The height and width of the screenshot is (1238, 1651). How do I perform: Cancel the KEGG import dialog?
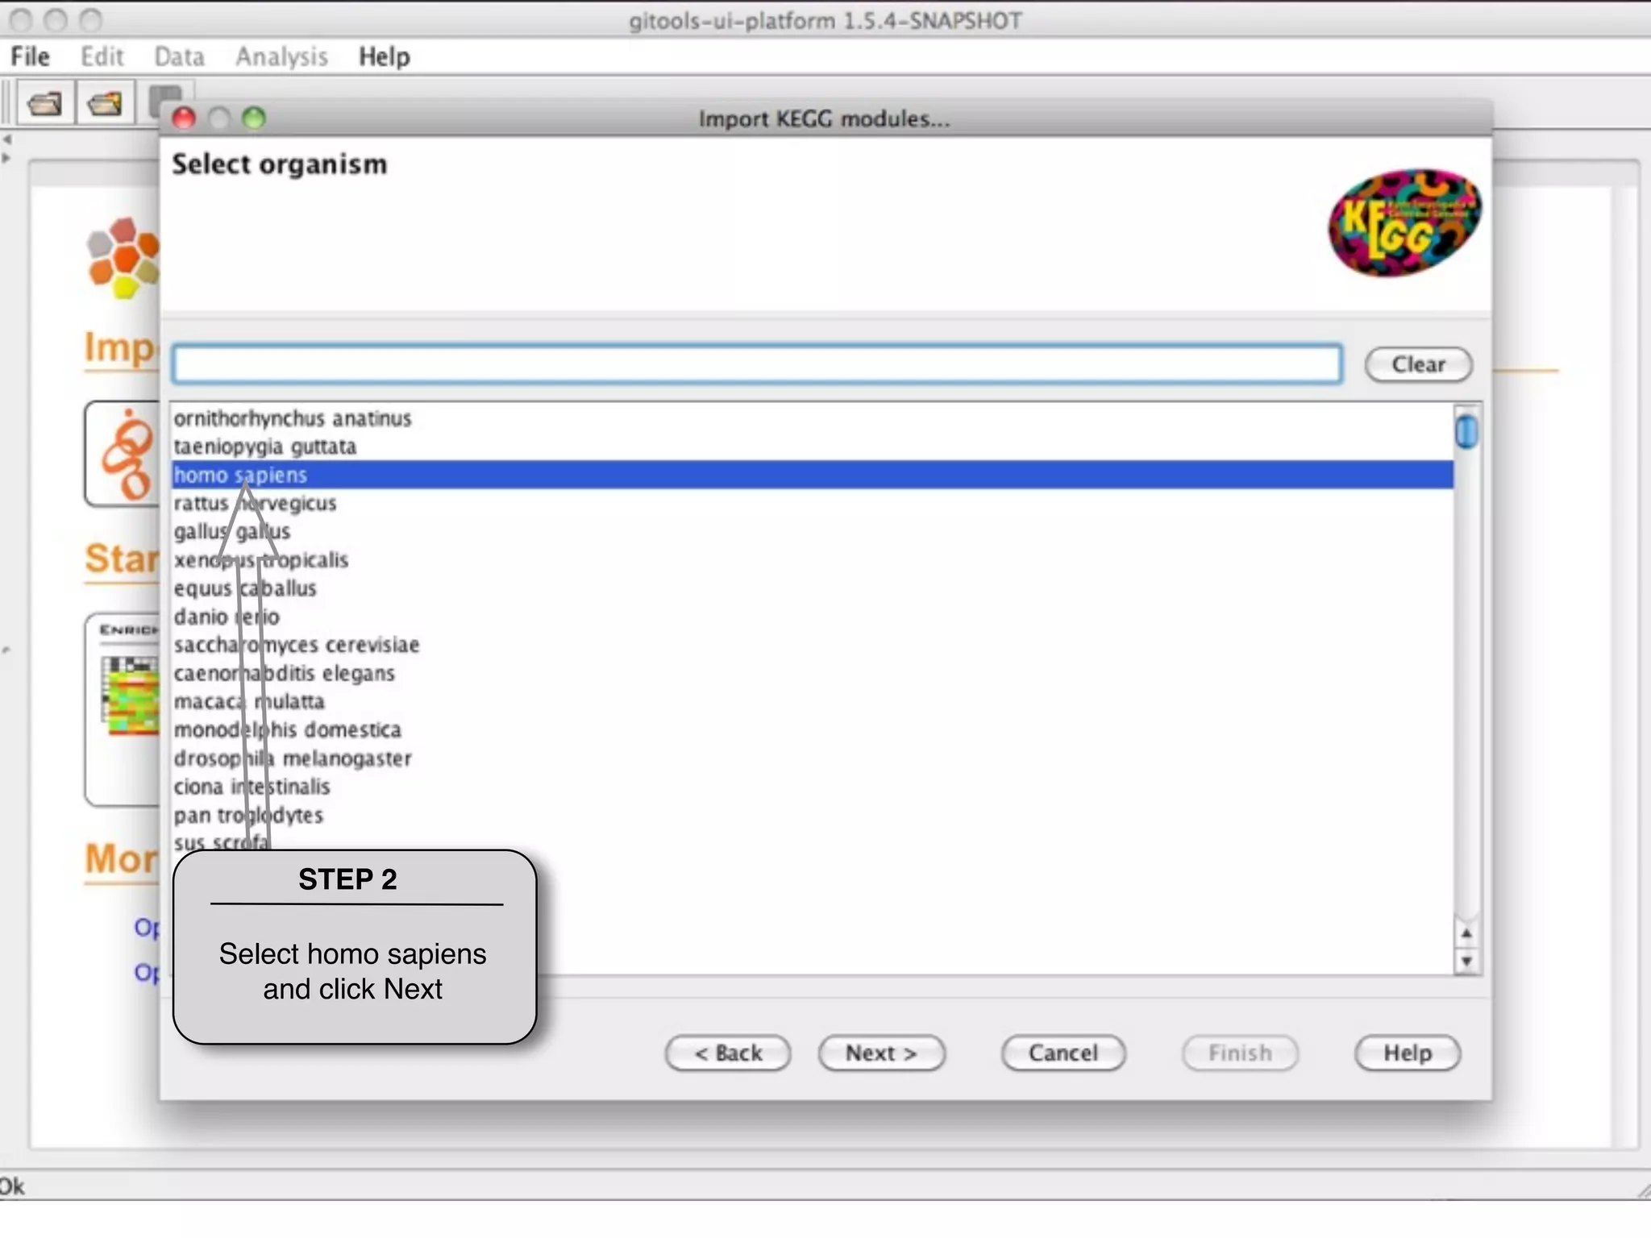click(x=1063, y=1053)
